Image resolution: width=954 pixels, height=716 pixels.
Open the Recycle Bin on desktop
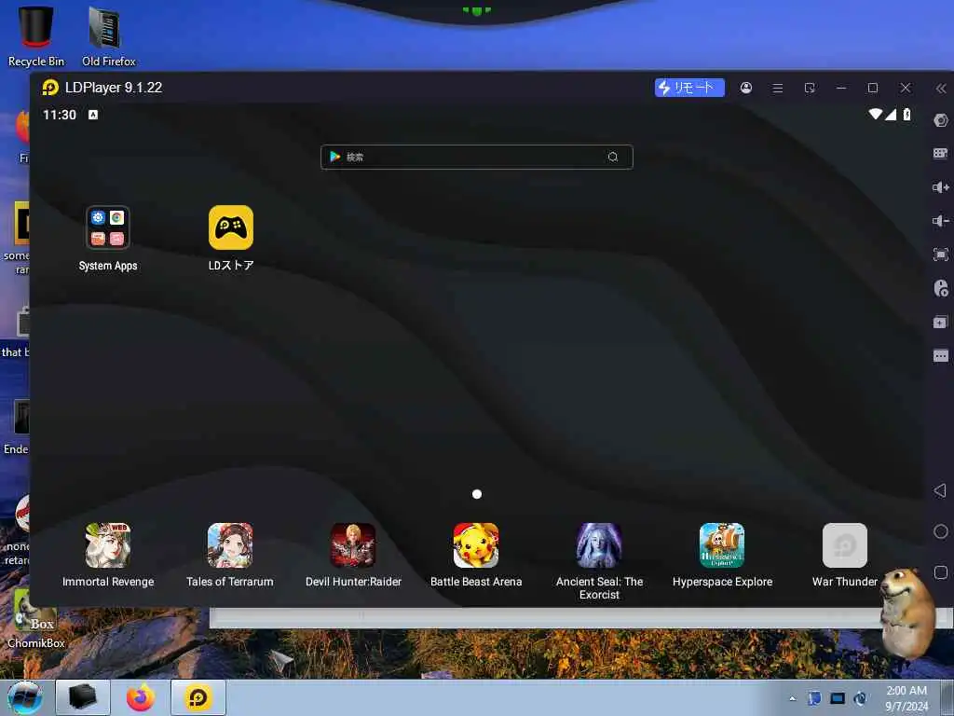(36, 36)
